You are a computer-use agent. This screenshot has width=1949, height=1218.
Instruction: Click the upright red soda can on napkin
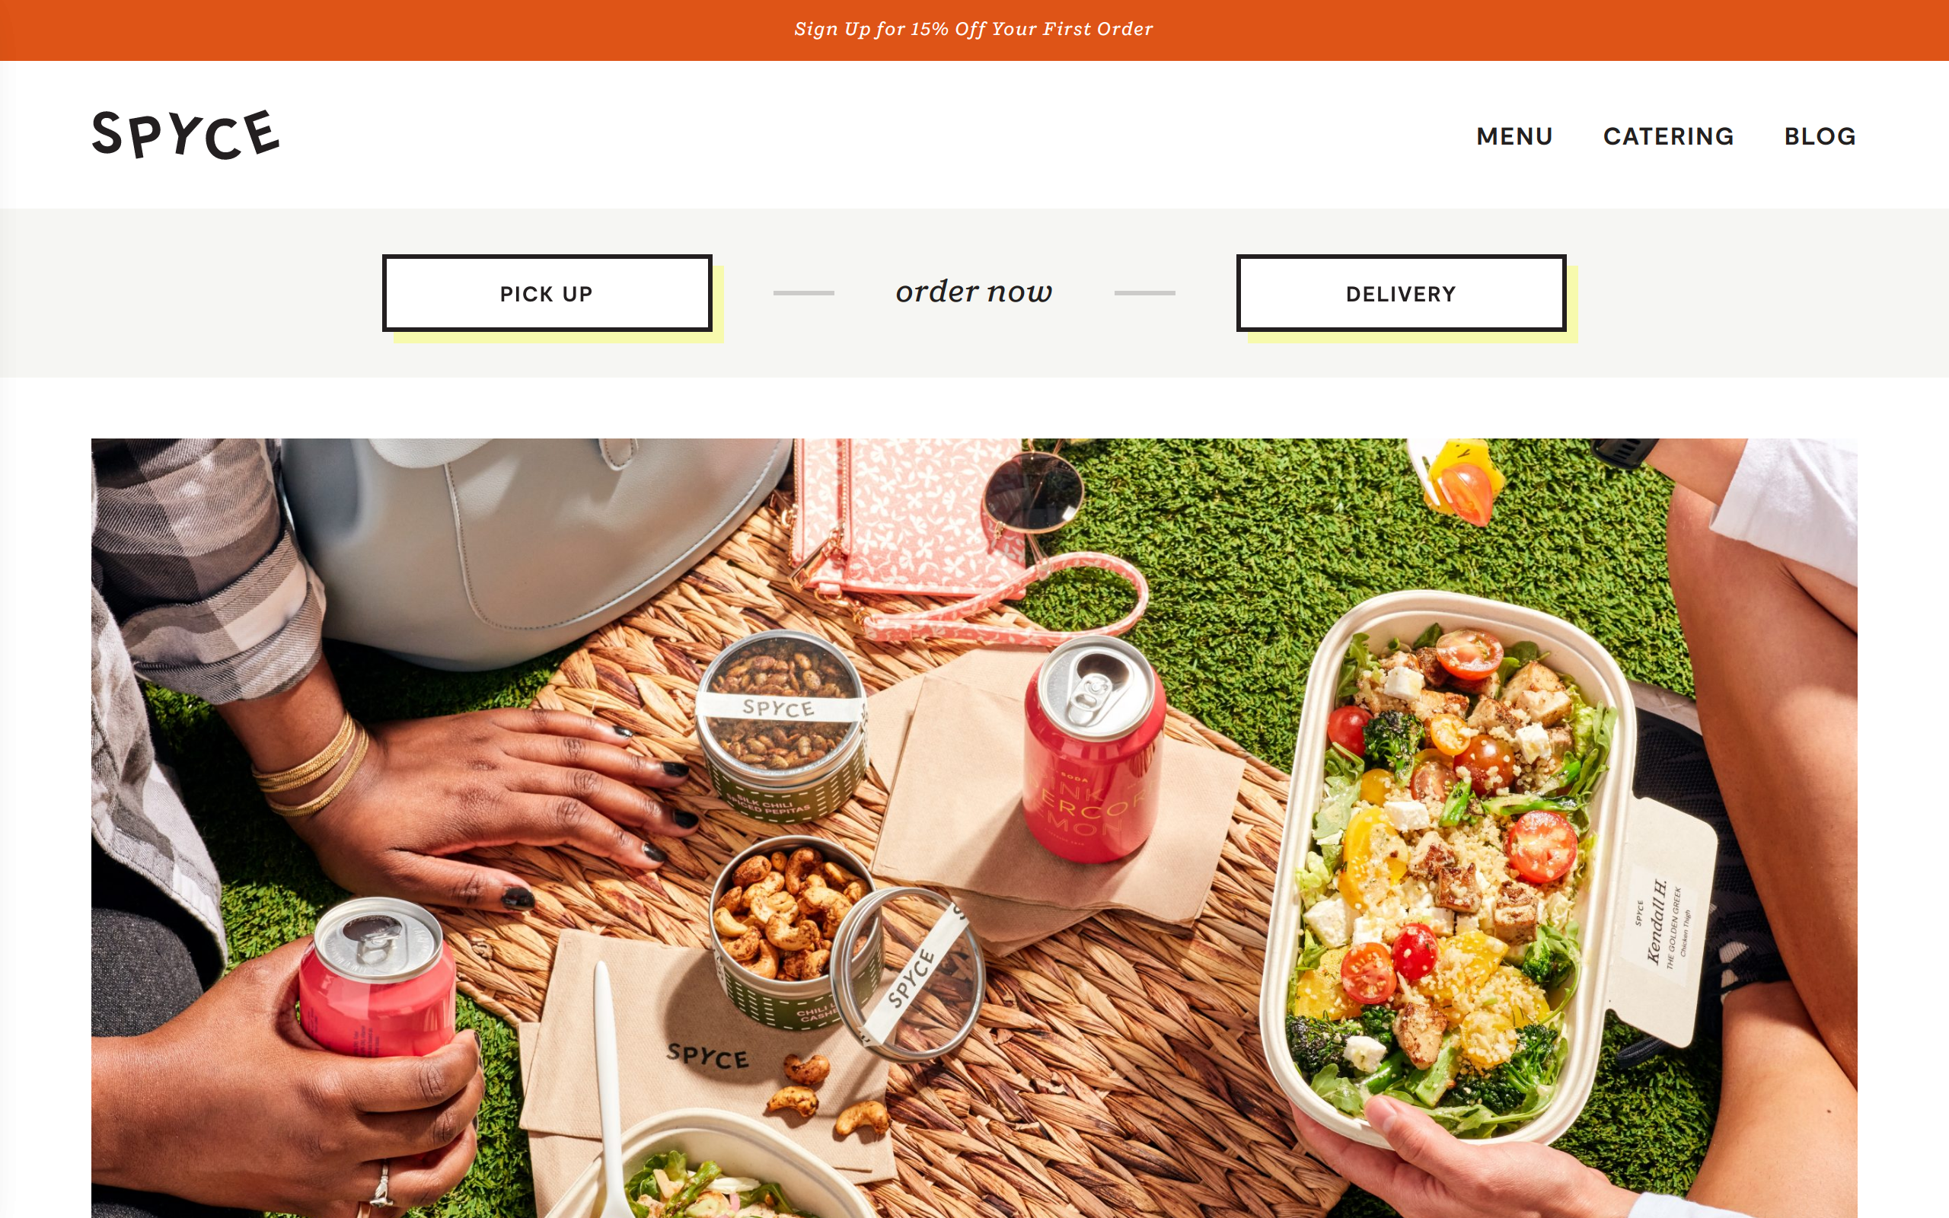point(1094,748)
